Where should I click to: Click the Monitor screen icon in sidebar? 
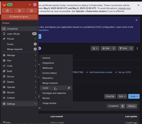4,93
